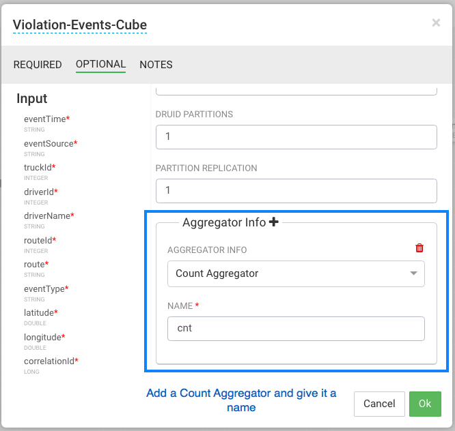
Task: Select the driverName input field entry
Action: pos(49,216)
